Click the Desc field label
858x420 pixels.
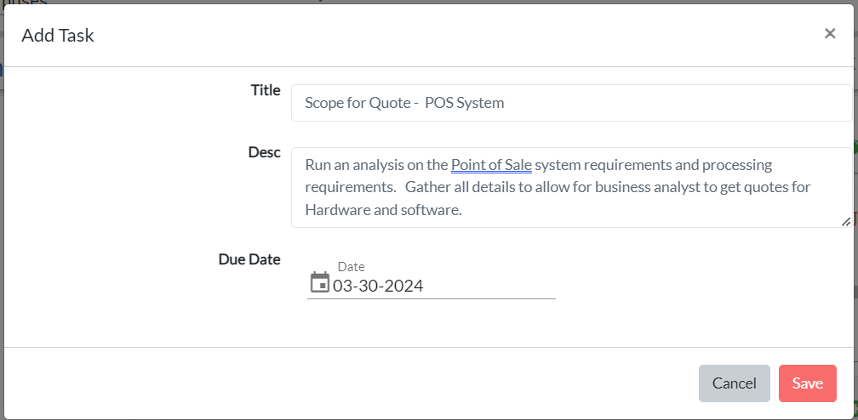point(264,152)
